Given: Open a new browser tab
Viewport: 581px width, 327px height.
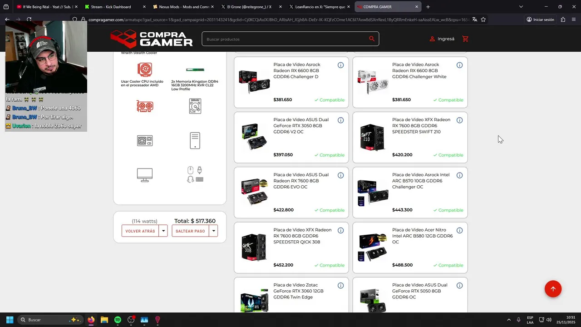Looking at the screenshot, I should point(428,7).
